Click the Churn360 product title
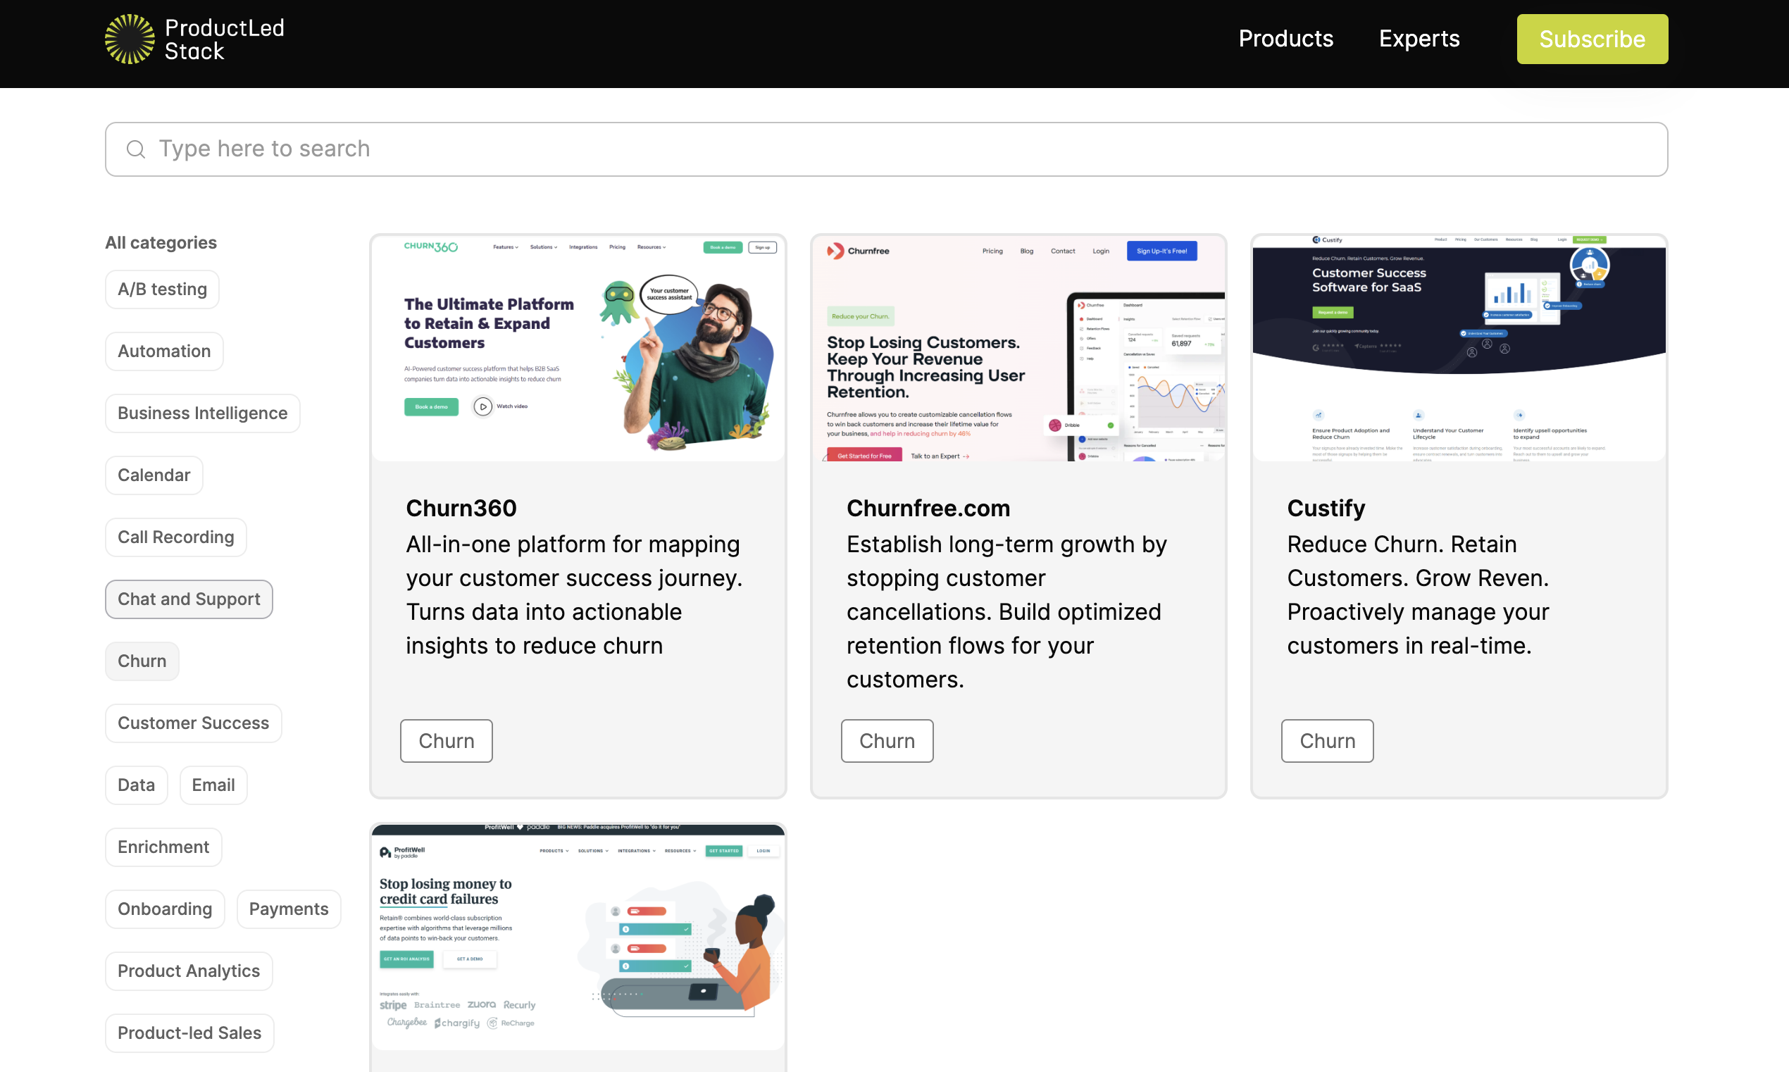 coord(461,509)
